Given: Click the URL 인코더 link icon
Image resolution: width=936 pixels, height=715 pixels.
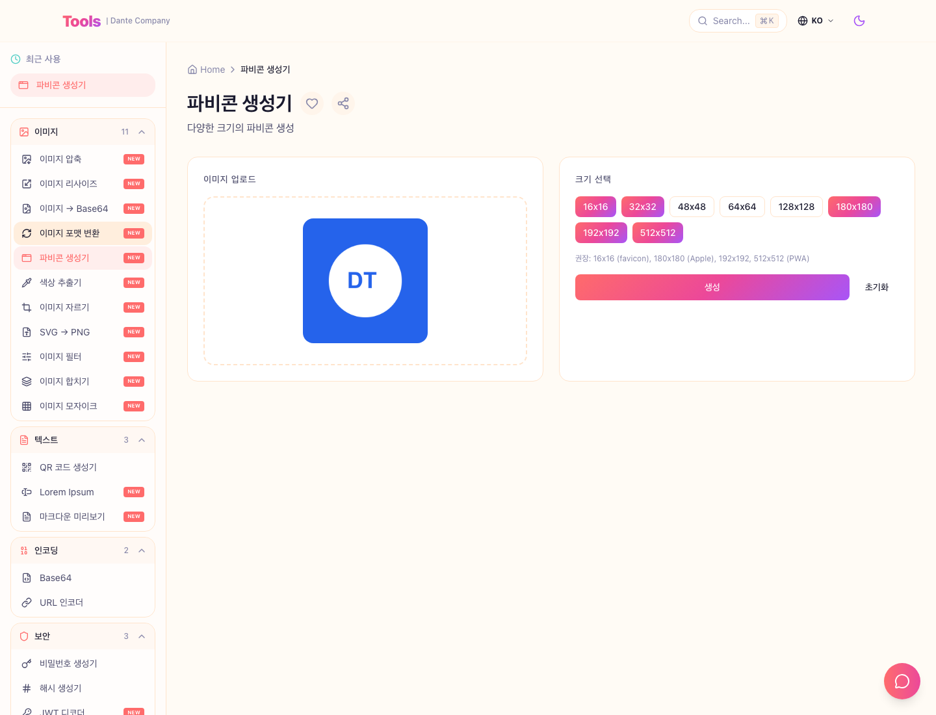Looking at the screenshot, I should pyautogui.click(x=27, y=603).
